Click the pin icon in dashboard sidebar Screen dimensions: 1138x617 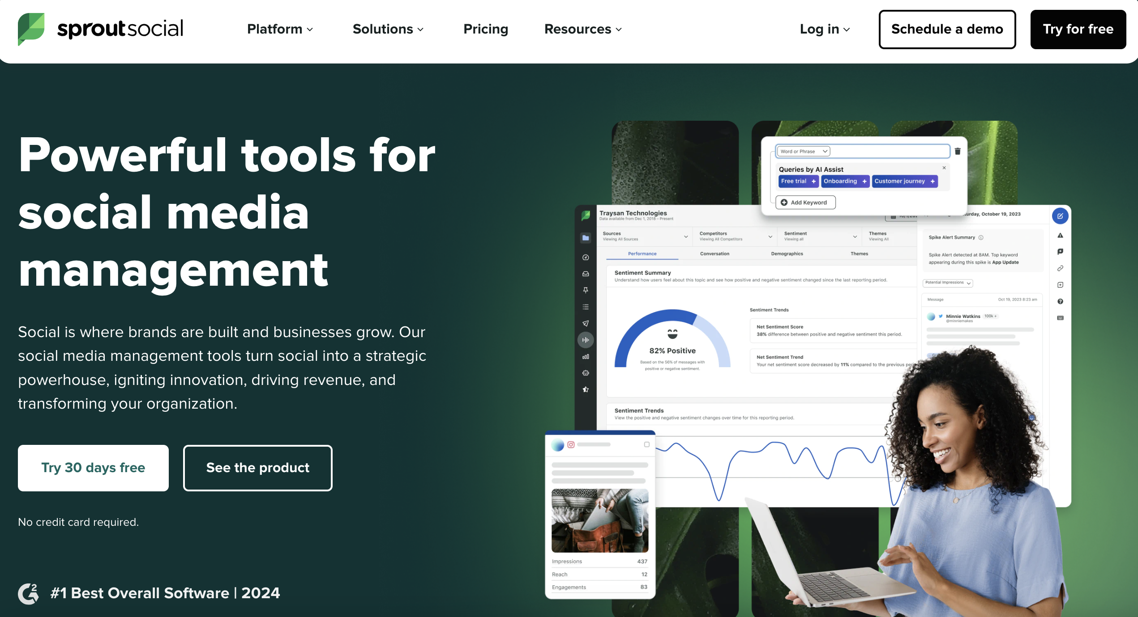[586, 290]
